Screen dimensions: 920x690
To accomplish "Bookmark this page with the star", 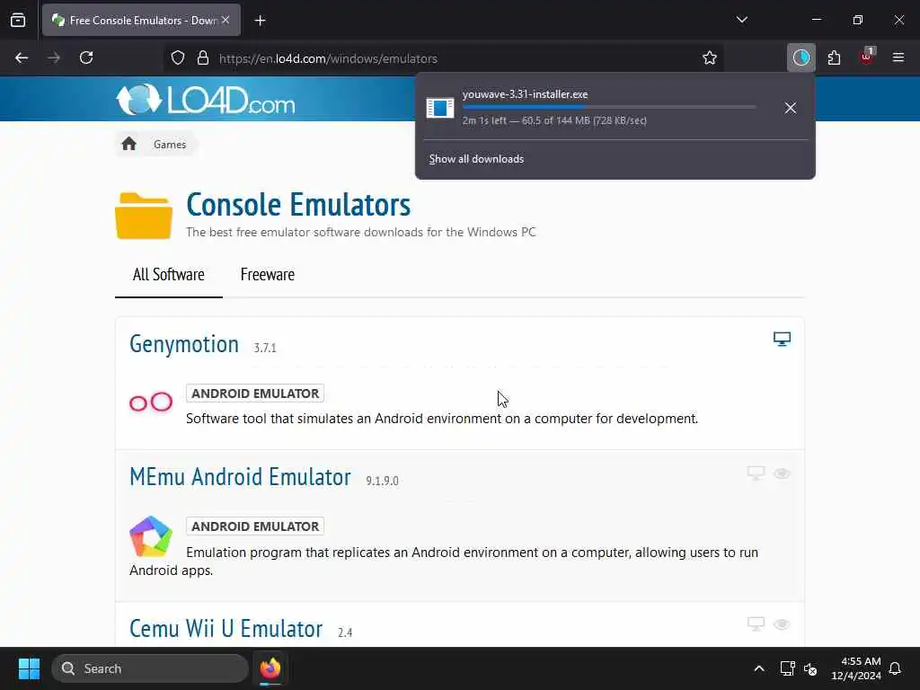I will click(710, 58).
